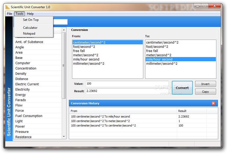Select Amt. of Substance category

pyautogui.click(x=38, y=42)
